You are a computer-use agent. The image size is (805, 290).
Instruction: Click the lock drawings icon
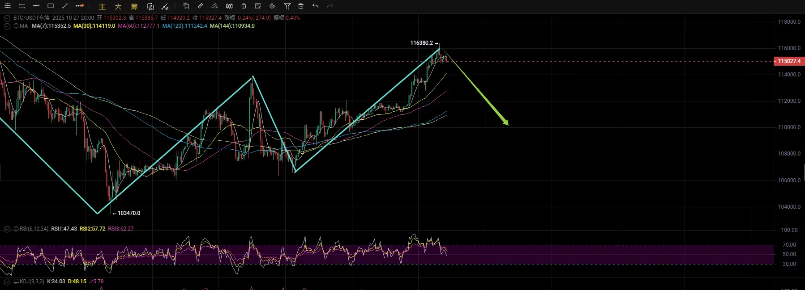click(x=244, y=6)
